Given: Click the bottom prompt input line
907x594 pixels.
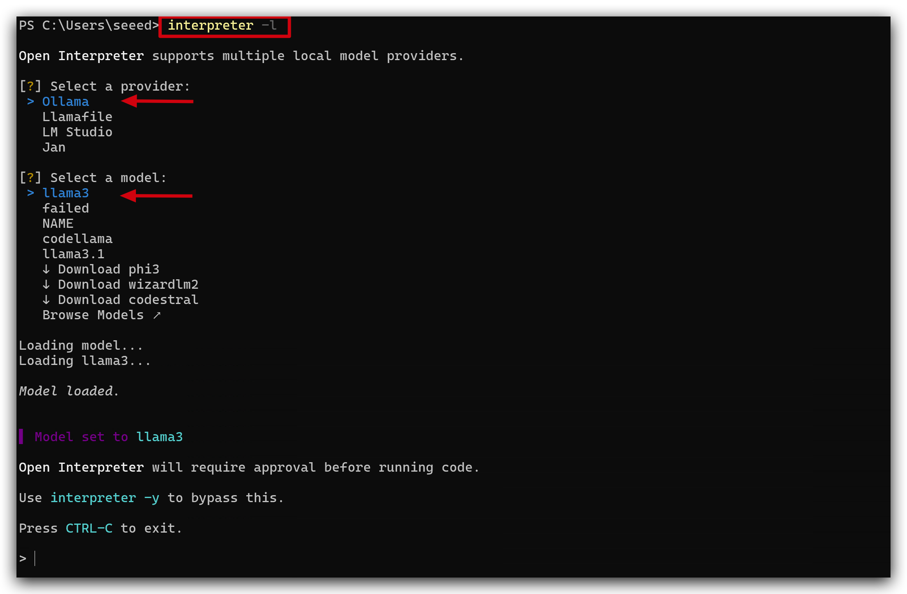Looking at the screenshot, I should (x=453, y=559).
